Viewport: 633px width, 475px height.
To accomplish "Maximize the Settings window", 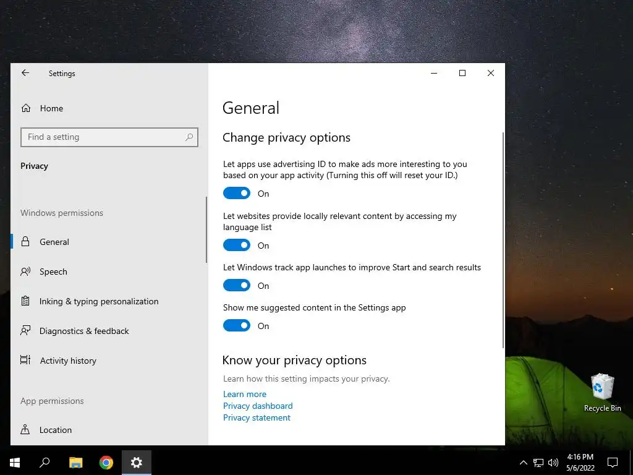I will coord(462,73).
